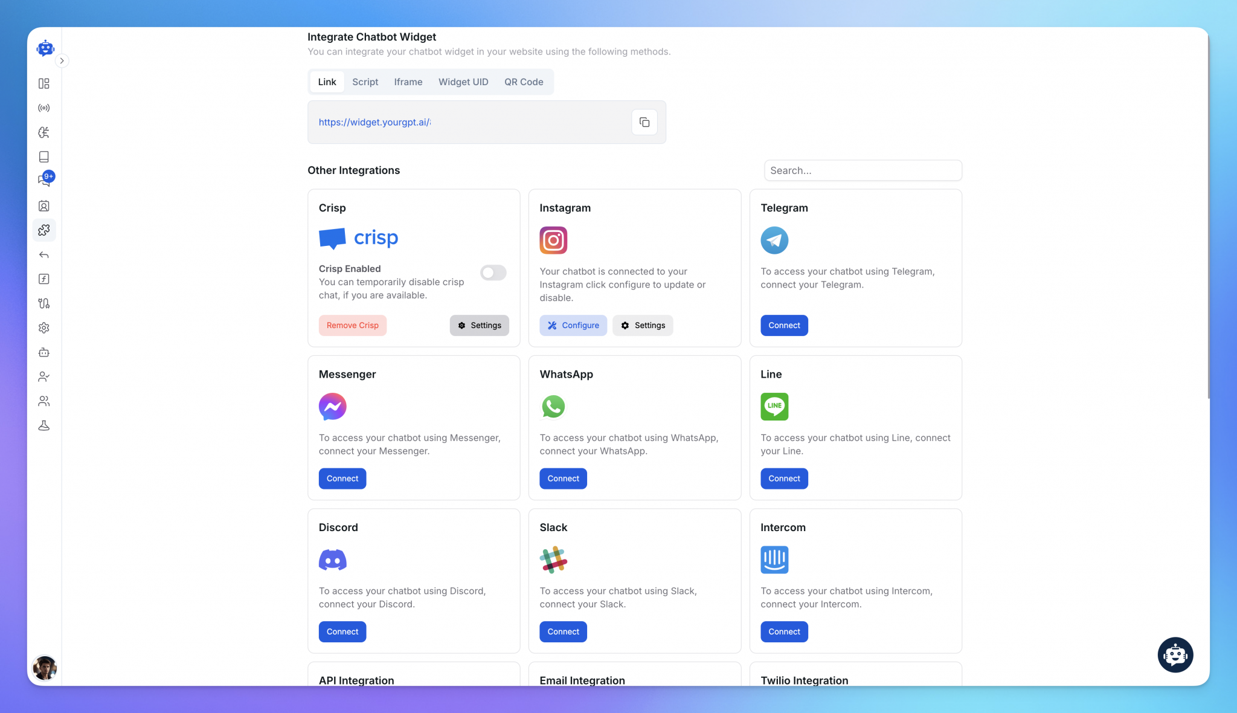This screenshot has height=713, width=1237.
Task: Select the Widget UID tab
Action: (463, 82)
